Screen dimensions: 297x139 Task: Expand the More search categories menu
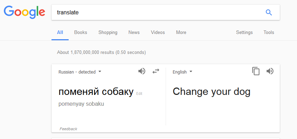[181, 32]
